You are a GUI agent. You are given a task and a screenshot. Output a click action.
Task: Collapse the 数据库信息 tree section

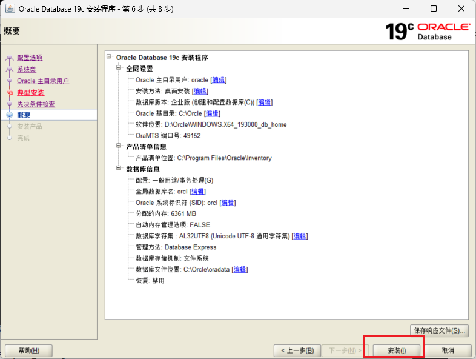119,168
